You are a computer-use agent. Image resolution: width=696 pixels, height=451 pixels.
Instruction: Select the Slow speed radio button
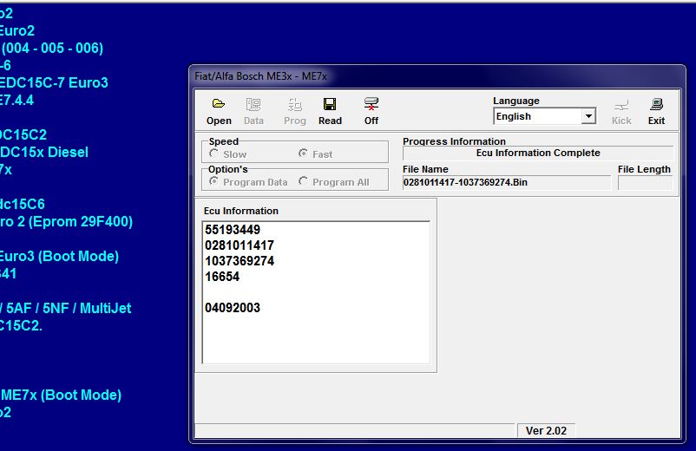(214, 154)
